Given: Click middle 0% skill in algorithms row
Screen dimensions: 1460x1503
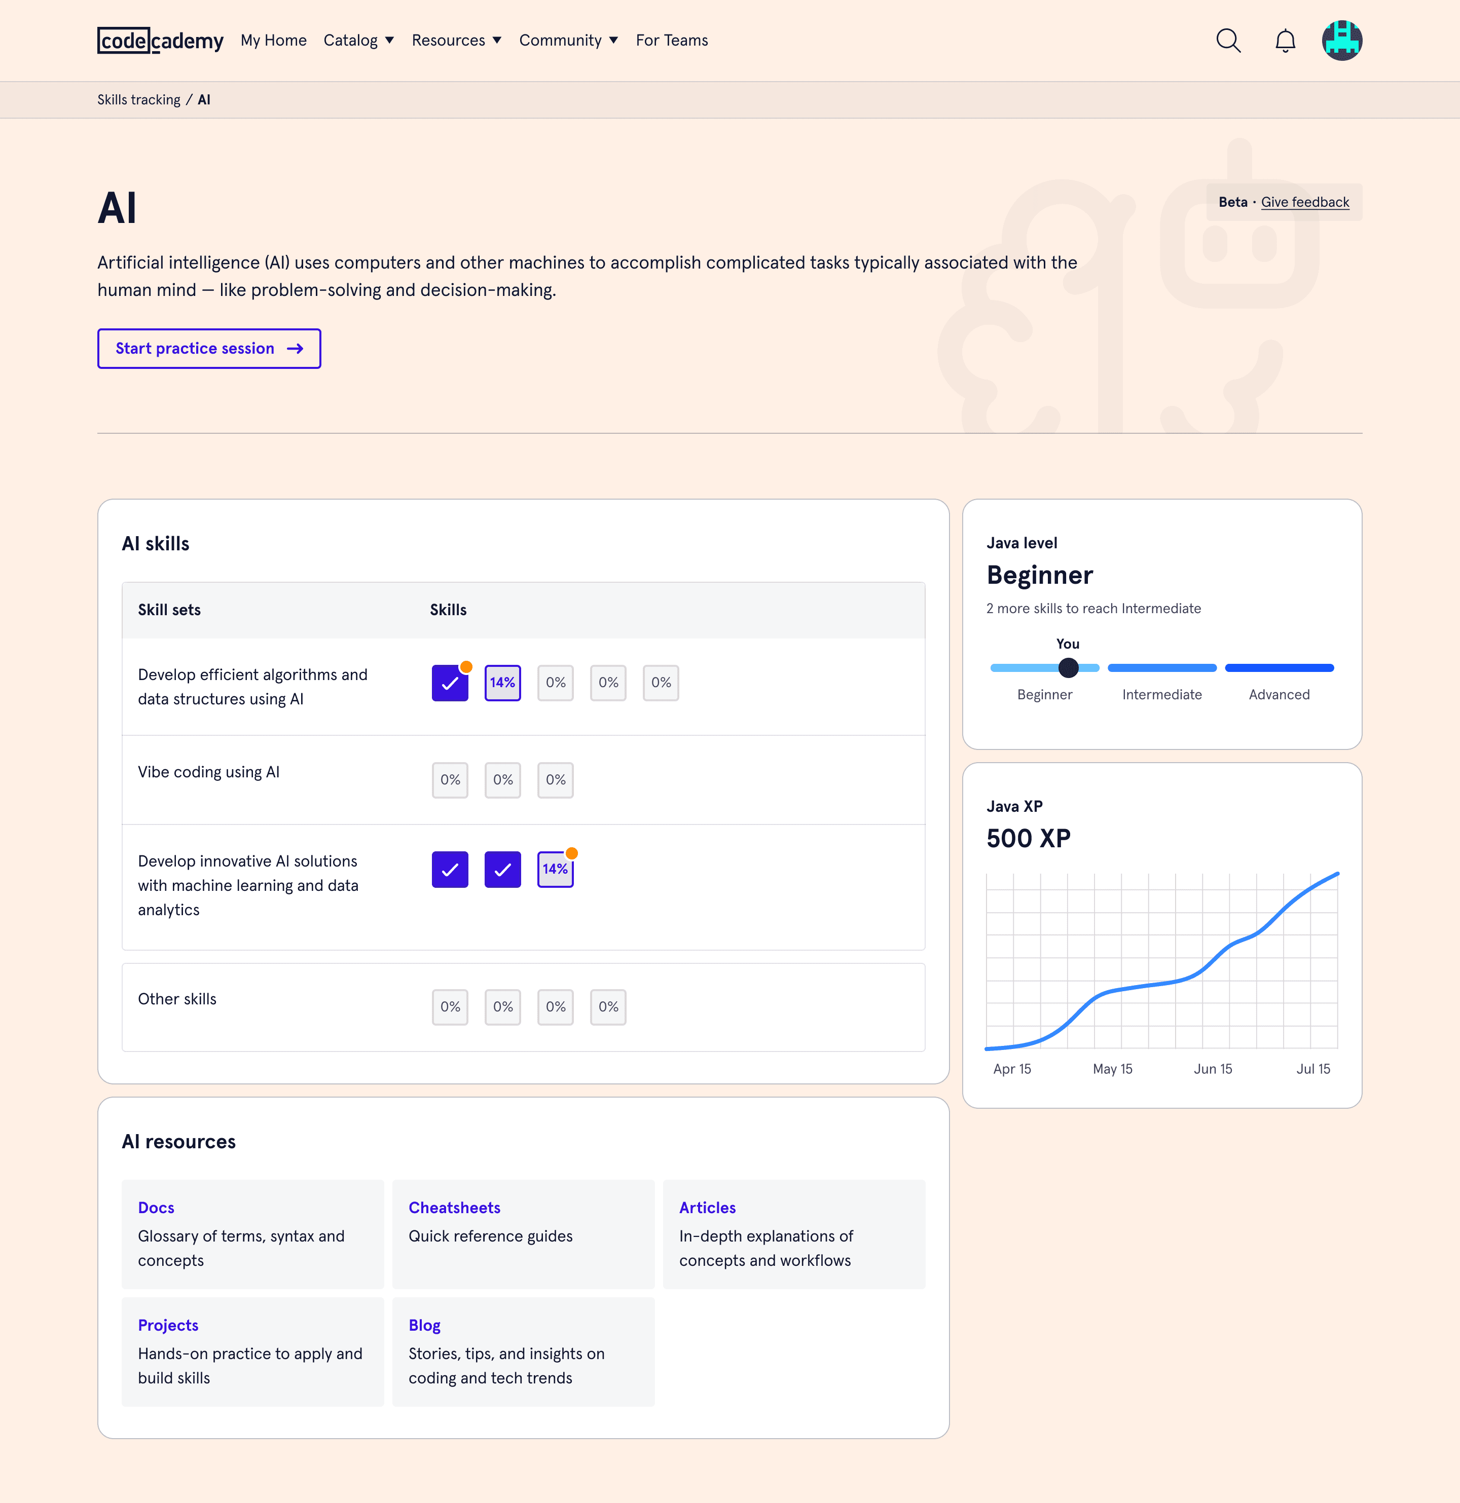Looking at the screenshot, I should (608, 683).
